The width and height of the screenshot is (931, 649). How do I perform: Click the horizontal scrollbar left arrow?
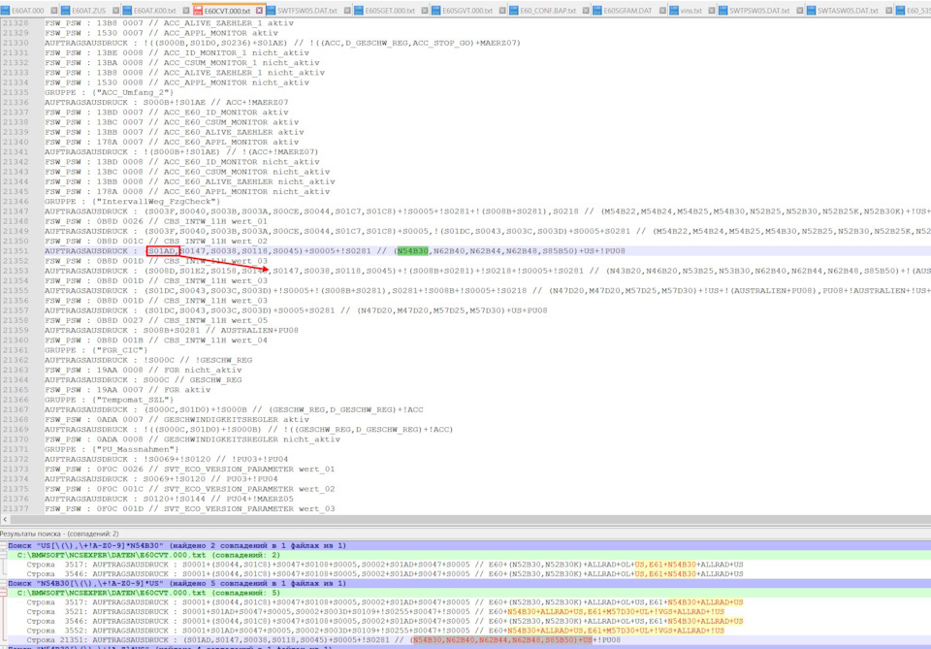[x=6, y=520]
